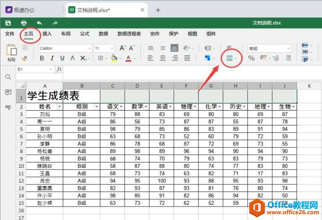Open the filter dropdown for 语文

point(121,107)
